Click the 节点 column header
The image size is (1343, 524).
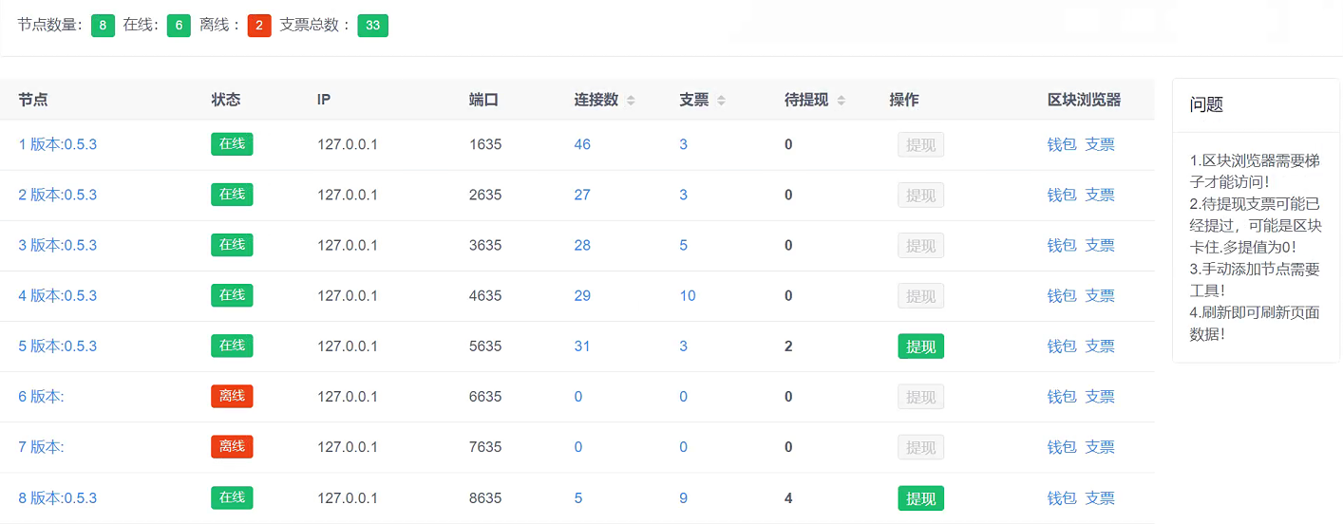click(33, 100)
